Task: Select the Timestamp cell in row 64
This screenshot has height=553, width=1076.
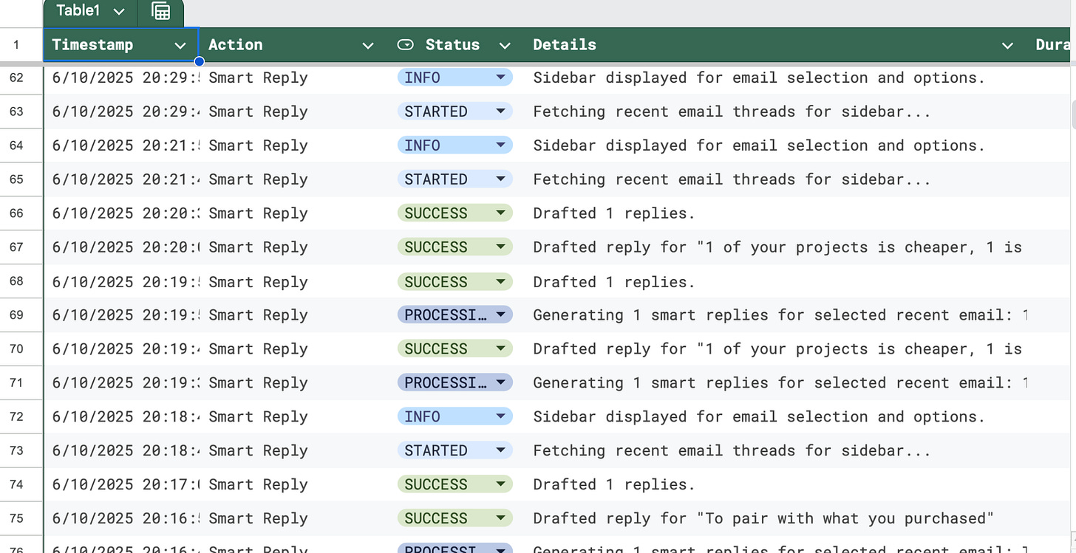Action: coord(122,145)
